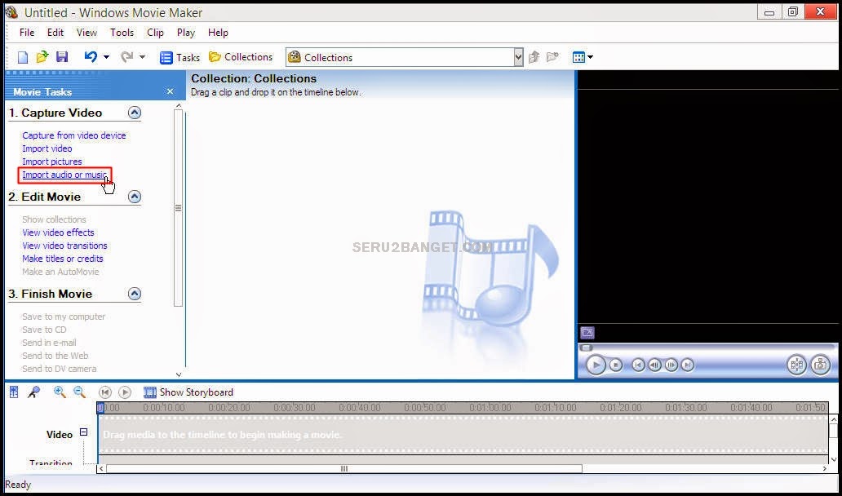The width and height of the screenshot is (842, 496).
Task: Create a new project with the blank page icon
Action: [x=23, y=57]
